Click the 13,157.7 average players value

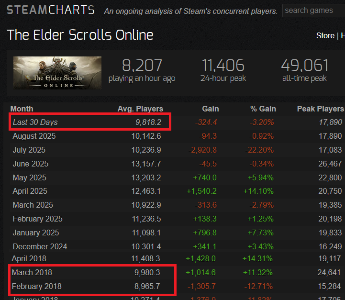(x=146, y=164)
